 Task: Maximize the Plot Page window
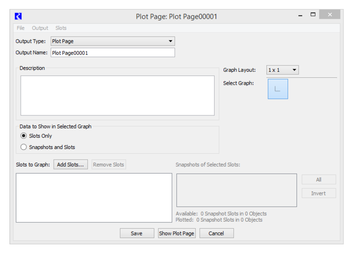(x=313, y=15)
